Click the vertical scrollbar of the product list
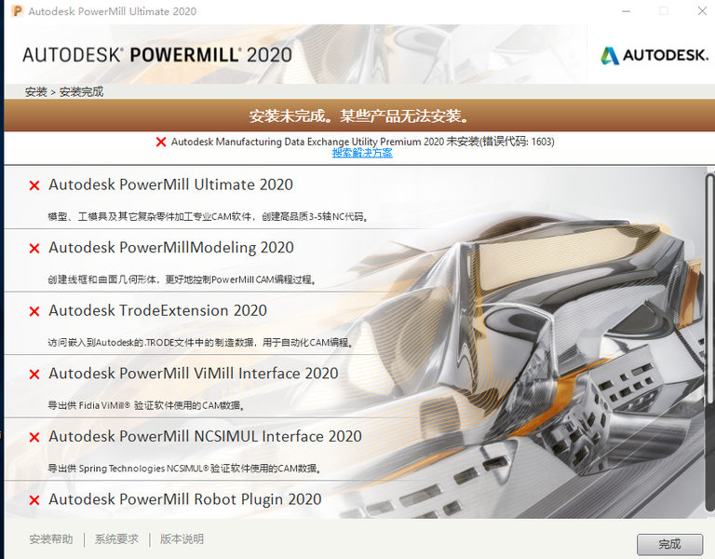 [x=710, y=342]
